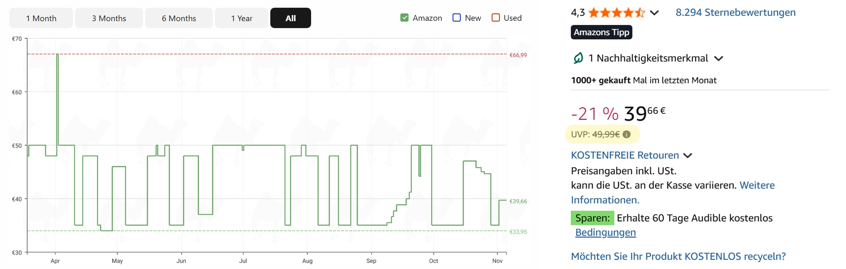
Task: Click the KOSTENLOS recyceln link
Action: 678,256
